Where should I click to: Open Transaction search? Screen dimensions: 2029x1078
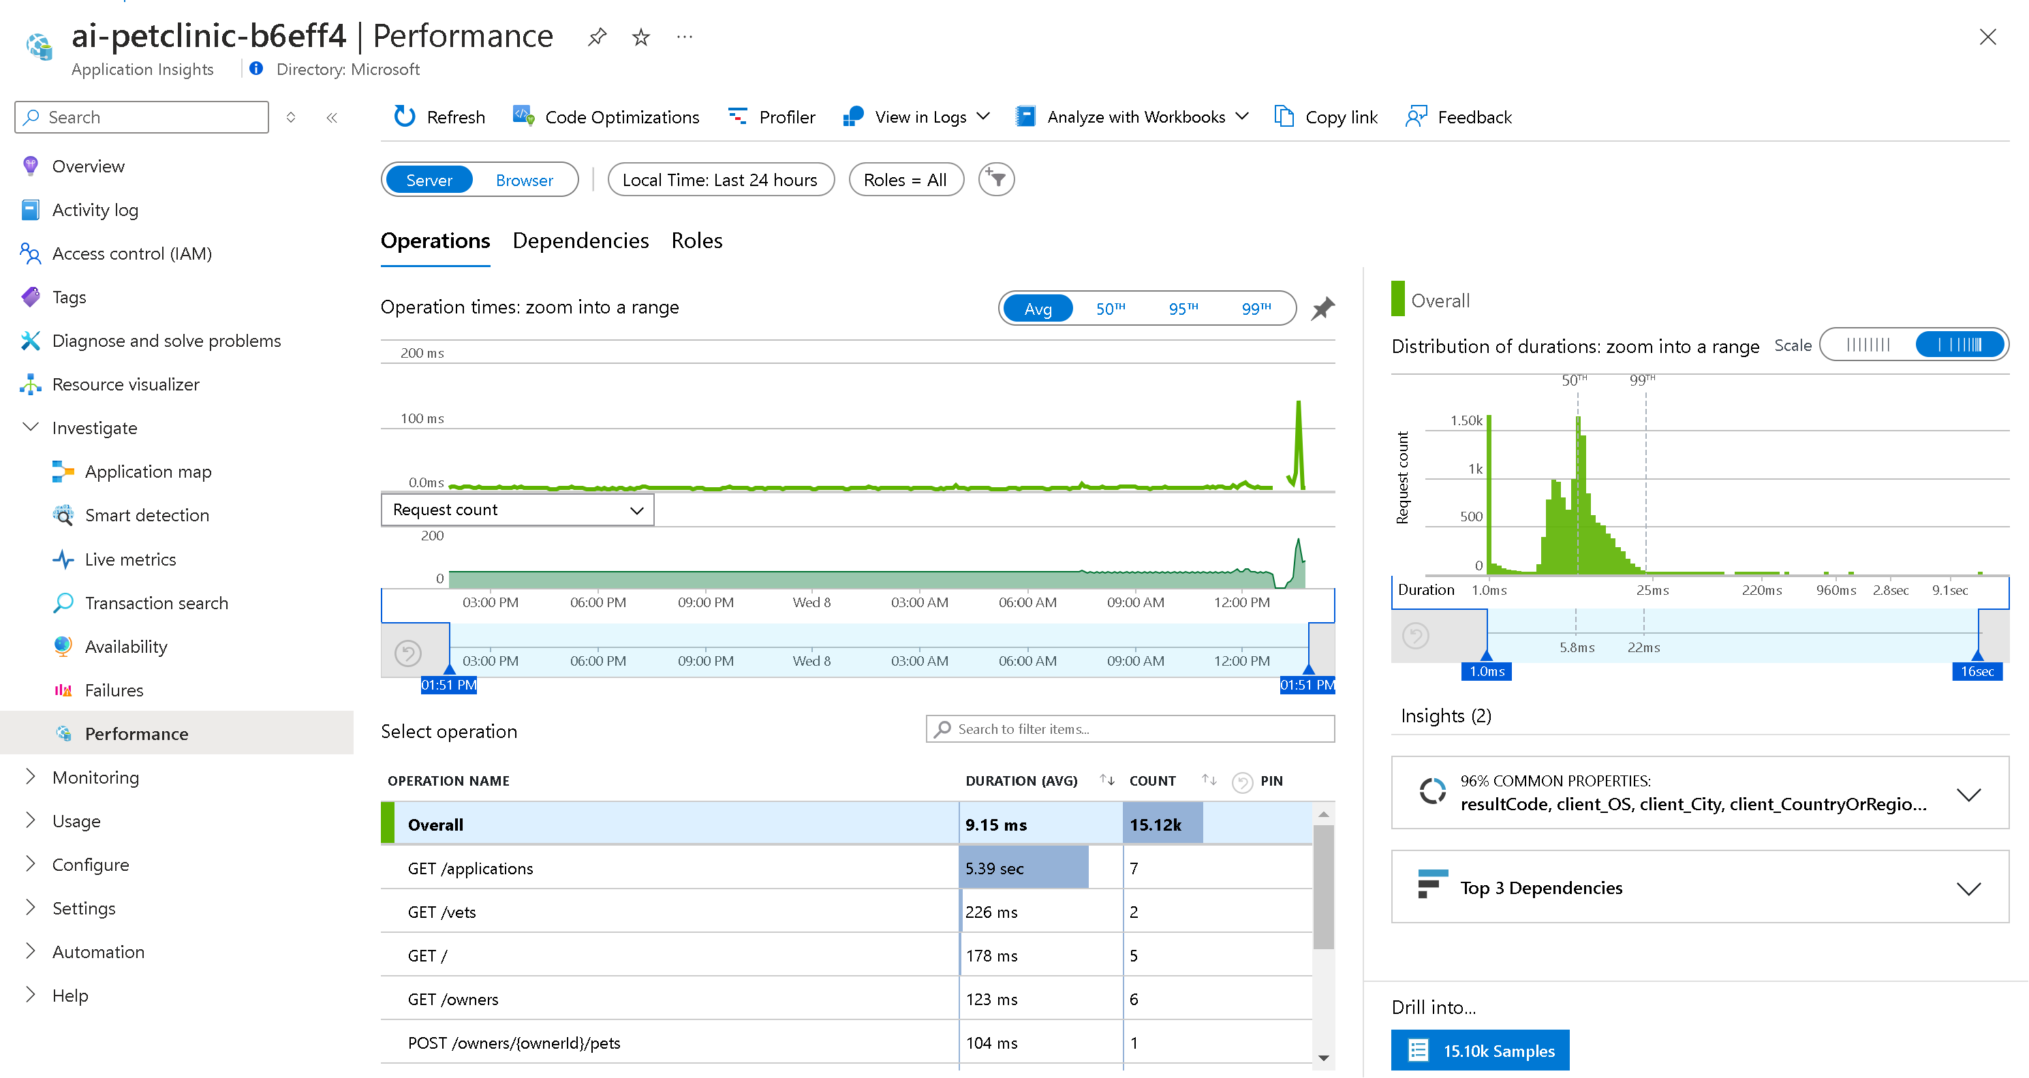tap(156, 603)
